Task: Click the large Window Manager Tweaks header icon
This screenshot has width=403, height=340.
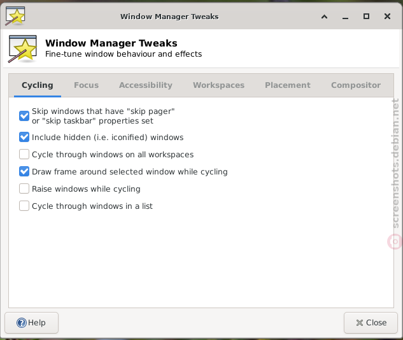Action: tap(23, 49)
